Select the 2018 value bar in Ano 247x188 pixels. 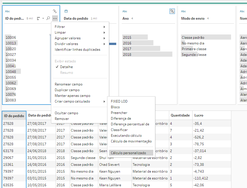tap(147, 54)
